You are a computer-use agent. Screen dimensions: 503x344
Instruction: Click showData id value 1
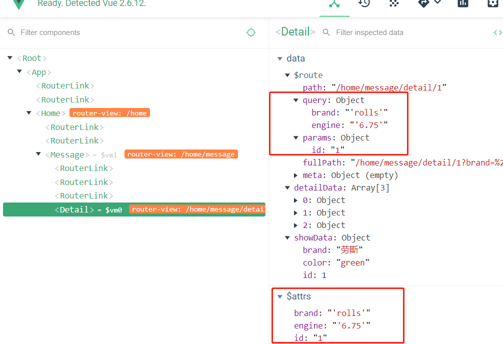324,275
